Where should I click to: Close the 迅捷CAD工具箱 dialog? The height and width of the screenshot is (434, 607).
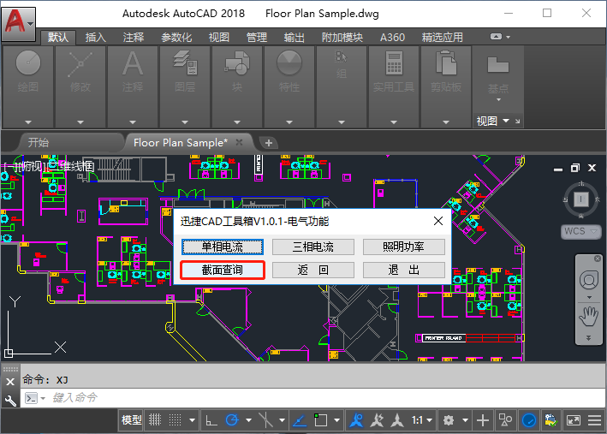[x=438, y=221]
